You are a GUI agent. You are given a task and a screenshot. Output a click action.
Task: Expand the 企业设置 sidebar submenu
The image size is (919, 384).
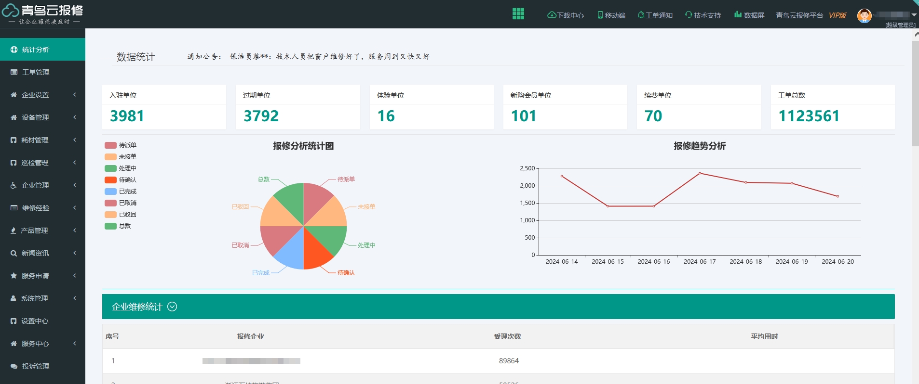42,95
